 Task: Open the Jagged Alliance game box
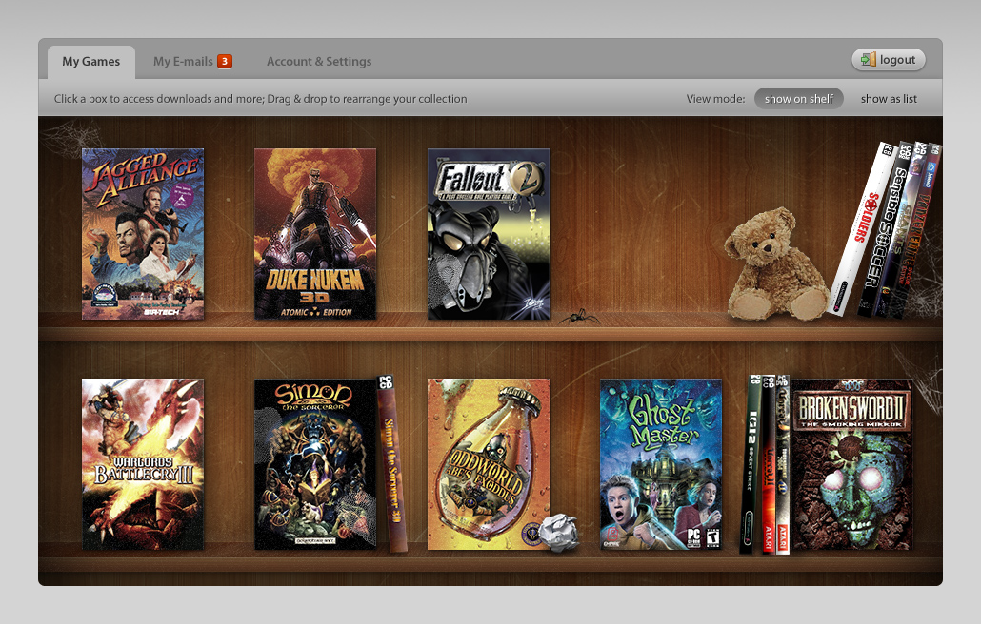click(x=143, y=234)
